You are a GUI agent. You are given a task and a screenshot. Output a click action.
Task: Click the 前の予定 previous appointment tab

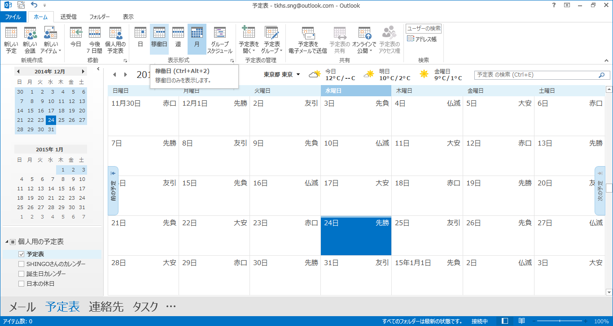[113, 191]
